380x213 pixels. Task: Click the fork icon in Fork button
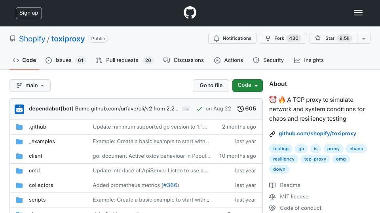point(268,38)
